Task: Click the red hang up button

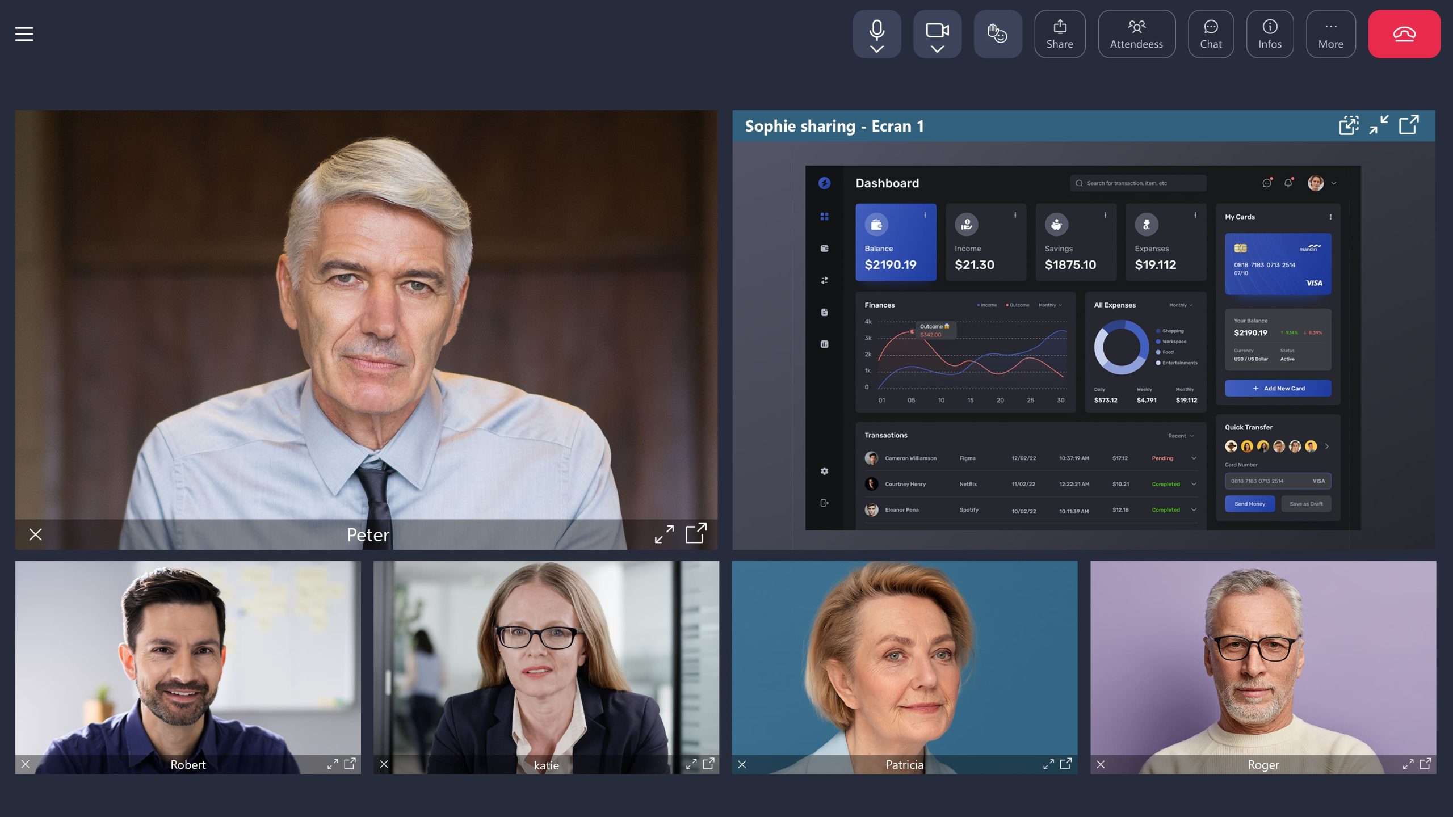Action: coord(1404,34)
